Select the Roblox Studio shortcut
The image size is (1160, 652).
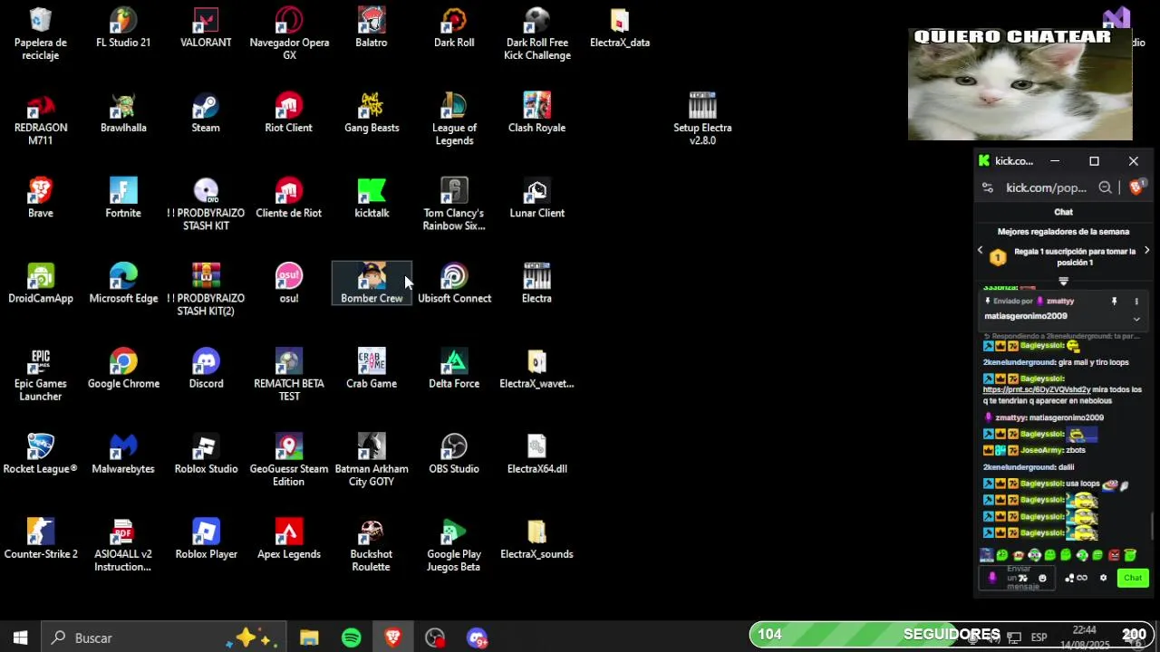pyautogui.click(x=206, y=454)
